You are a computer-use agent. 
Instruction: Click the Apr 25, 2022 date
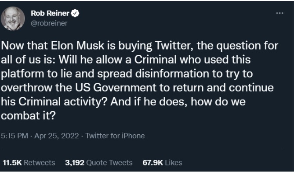[57, 136]
